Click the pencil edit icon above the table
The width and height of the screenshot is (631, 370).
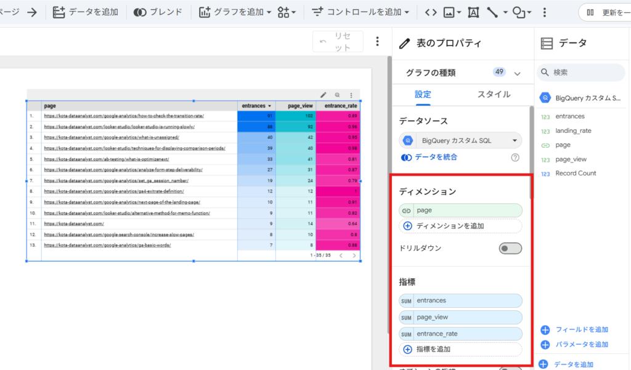[x=324, y=95]
